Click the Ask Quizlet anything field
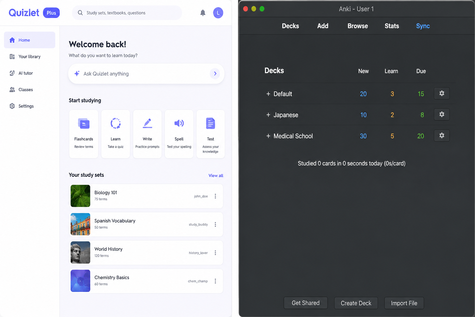 (x=146, y=74)
